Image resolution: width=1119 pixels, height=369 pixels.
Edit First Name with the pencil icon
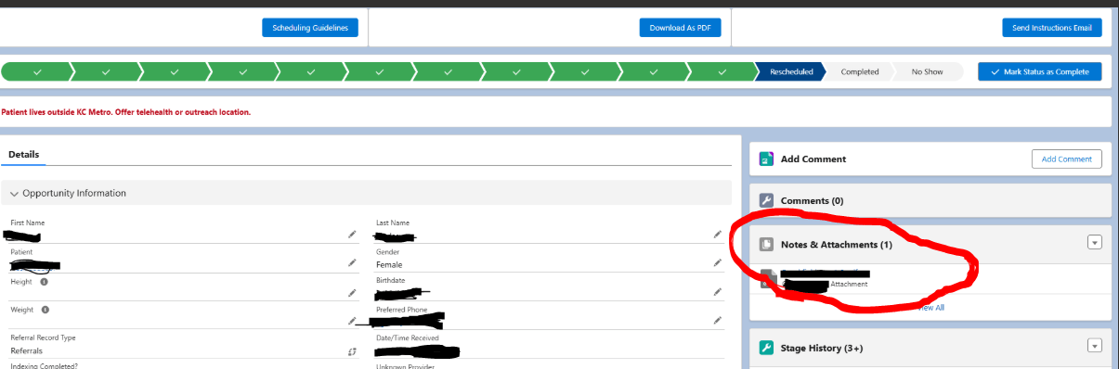pyautogui.click(x=351, y=235)
